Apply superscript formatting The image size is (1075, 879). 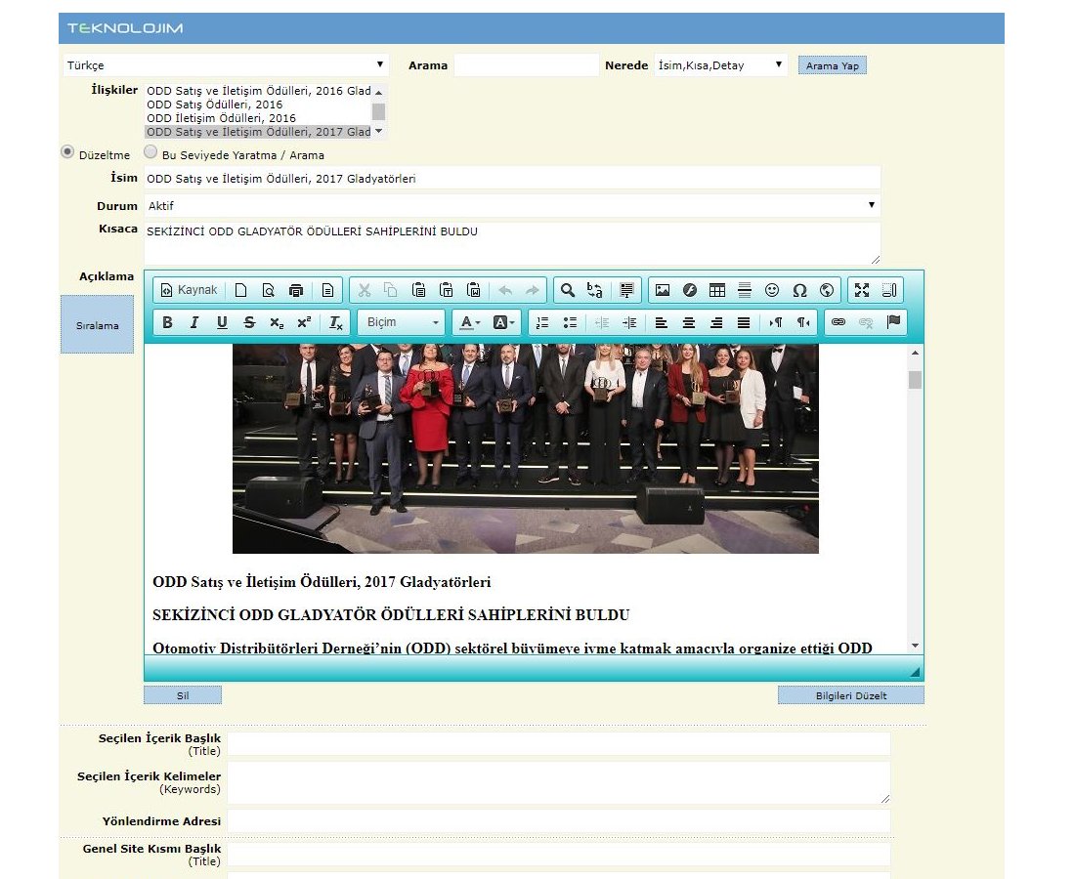[304, 322]
